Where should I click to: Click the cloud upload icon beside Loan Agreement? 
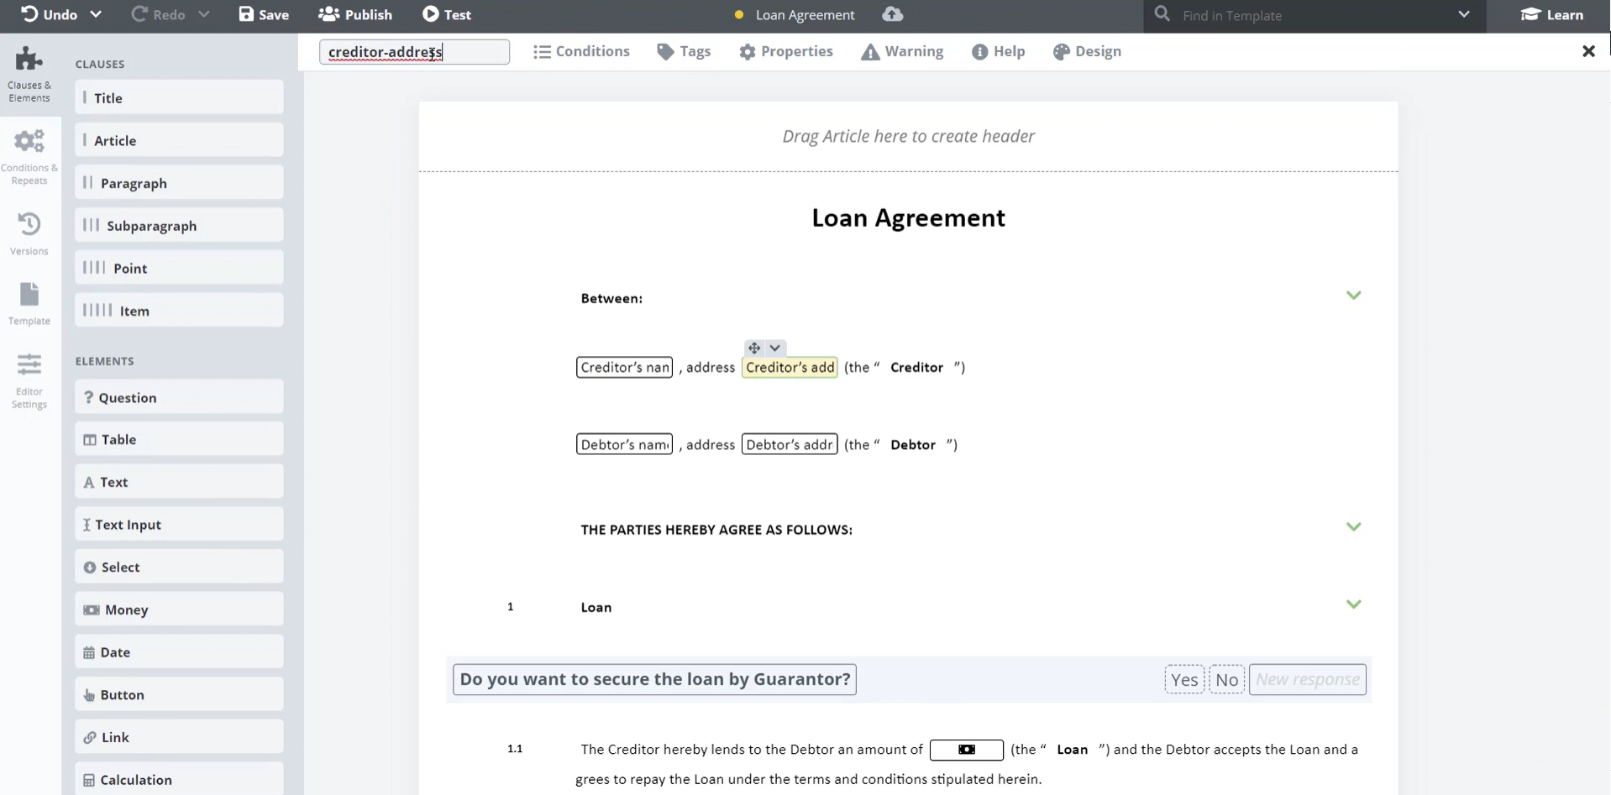pos(893,14)
